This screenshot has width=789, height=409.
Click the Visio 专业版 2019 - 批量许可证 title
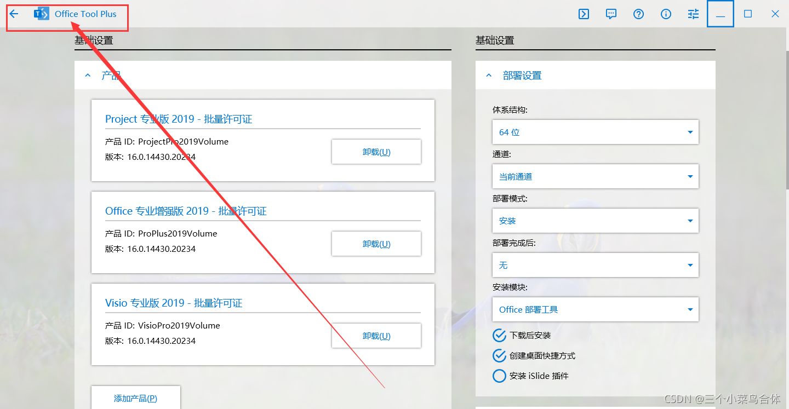[x=174, y=303]
